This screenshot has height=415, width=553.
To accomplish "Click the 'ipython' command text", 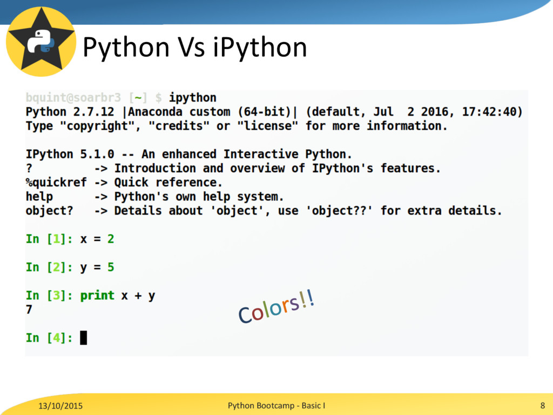I will click(x=193, y=98).
